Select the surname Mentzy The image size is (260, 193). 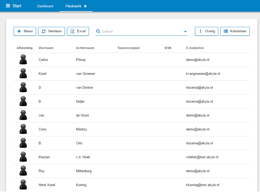(x=81, y=129)
